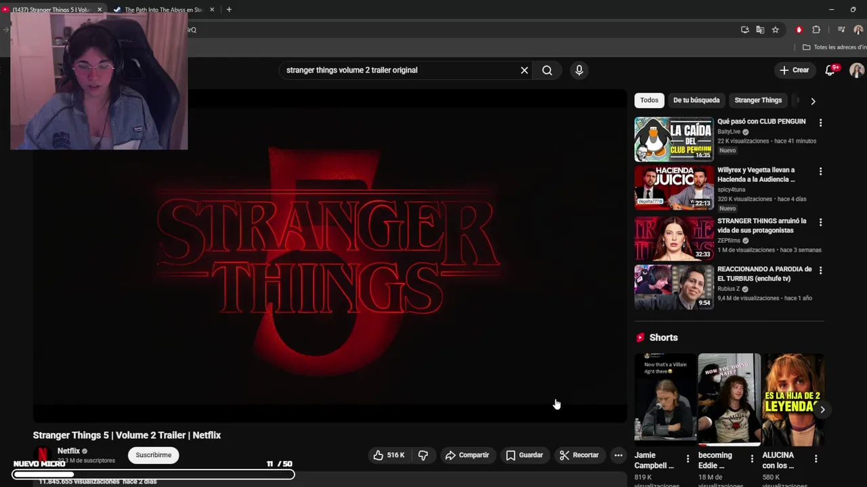
Task: Click install app icon in address bar
Action: pos(745,30)
